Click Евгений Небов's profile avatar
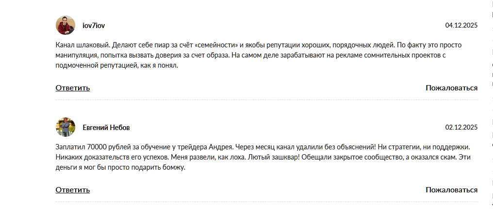The width and height of the screenshot is (493, 218). pos(66,127)
